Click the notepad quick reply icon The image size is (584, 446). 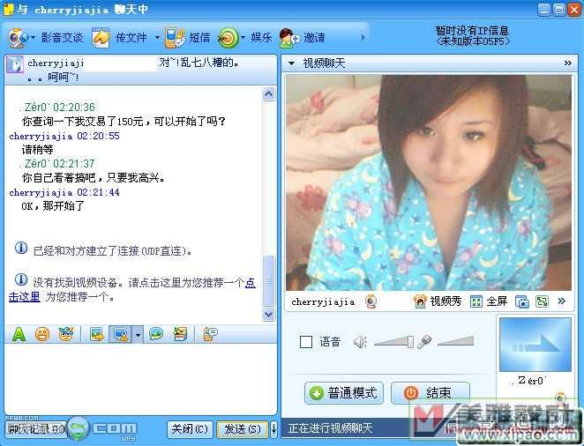(180, 334)
